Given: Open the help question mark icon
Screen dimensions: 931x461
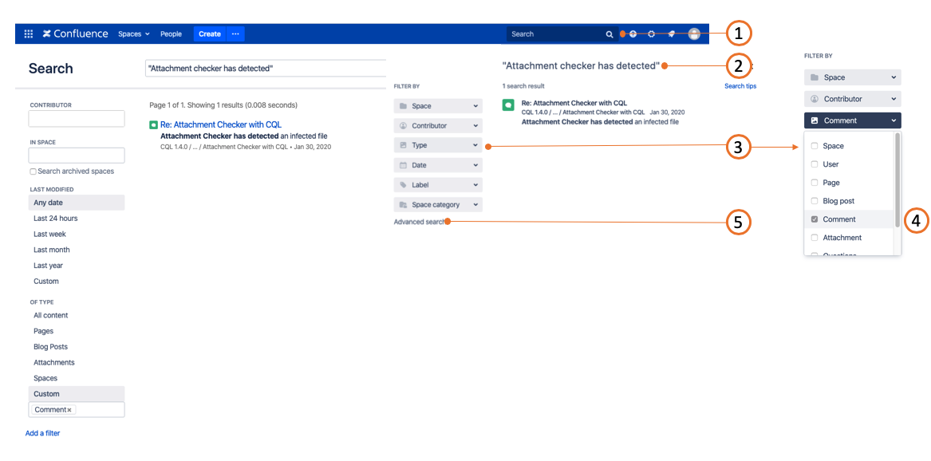Looking at the screenshot, I should point(633,34).
